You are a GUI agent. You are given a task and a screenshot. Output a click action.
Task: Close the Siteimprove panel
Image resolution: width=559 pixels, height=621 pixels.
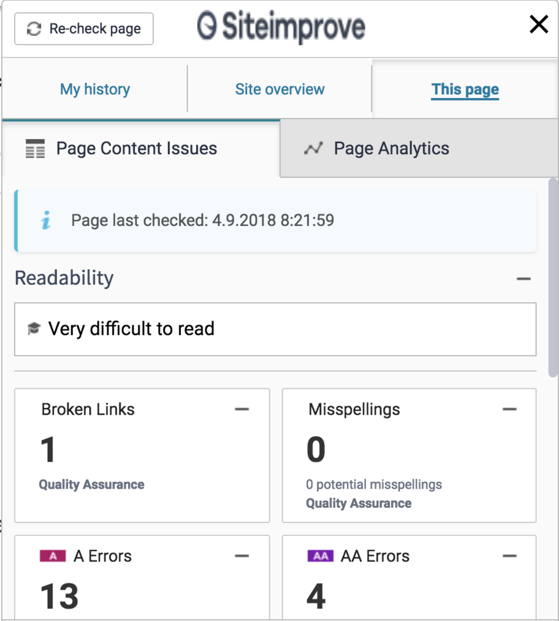(538, 25)
